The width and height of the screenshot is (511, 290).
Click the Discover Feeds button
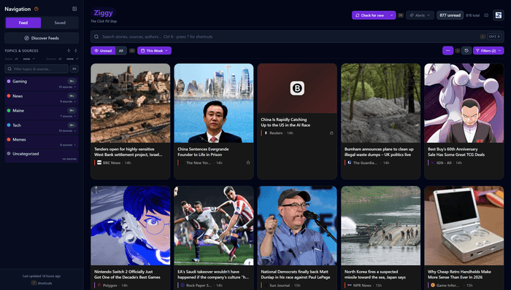42,38
